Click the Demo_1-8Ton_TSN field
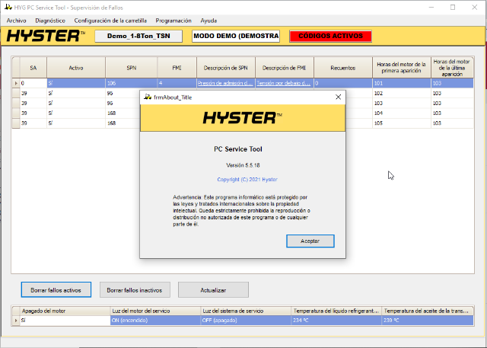This screenshot has height=348, width=487. tap(138, 36)
